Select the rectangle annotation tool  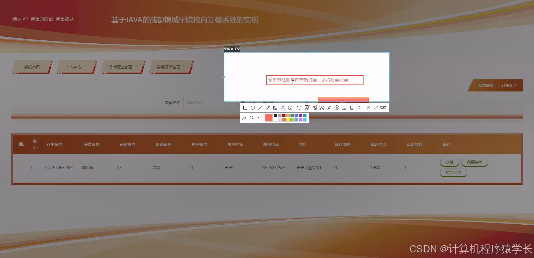point(245,108)
